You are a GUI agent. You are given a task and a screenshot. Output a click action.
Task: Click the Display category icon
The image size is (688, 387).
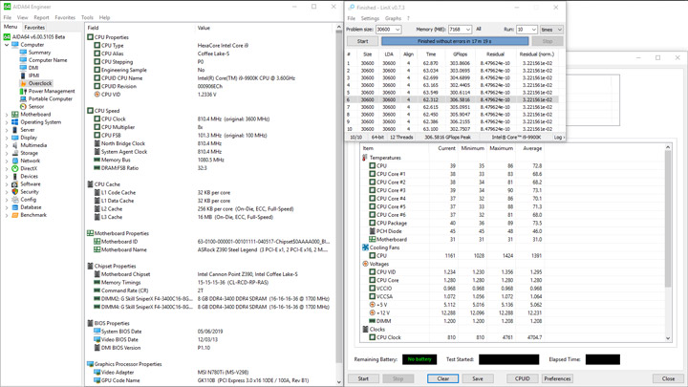(15, 138)
